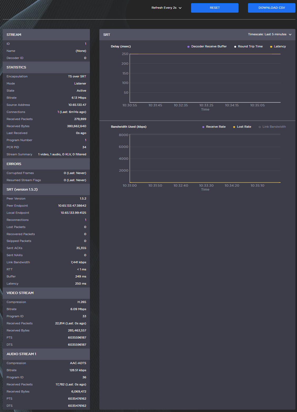297x412 pixels.
Task: Click the Round Trip Time white legend dot
Action: point(235,47)
